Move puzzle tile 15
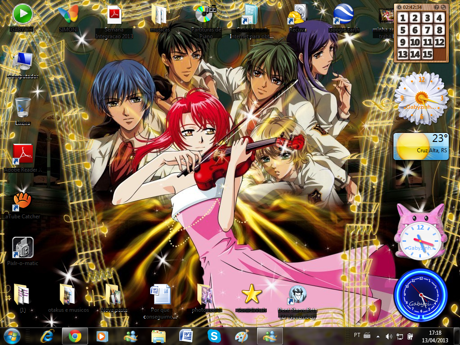The width and height of the screenshot is (460, 345). click(x=428, y=54)
